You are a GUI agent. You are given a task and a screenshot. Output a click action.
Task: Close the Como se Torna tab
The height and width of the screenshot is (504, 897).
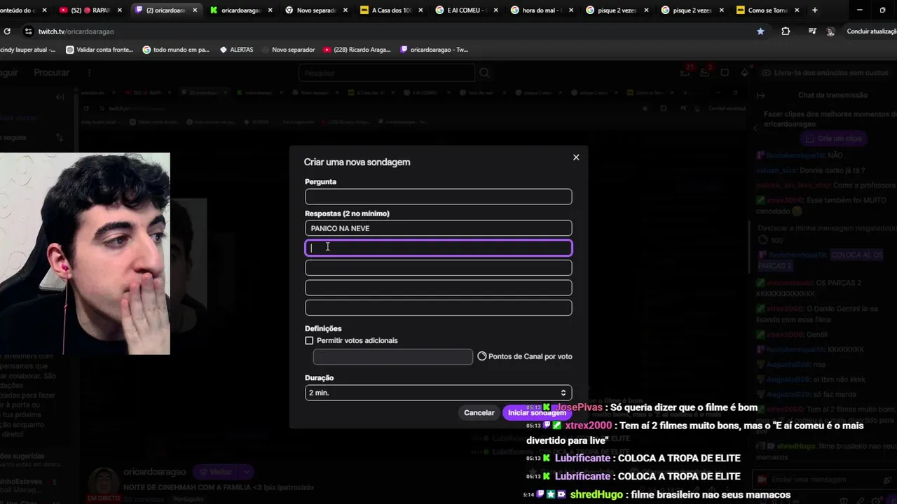point(797,10)
